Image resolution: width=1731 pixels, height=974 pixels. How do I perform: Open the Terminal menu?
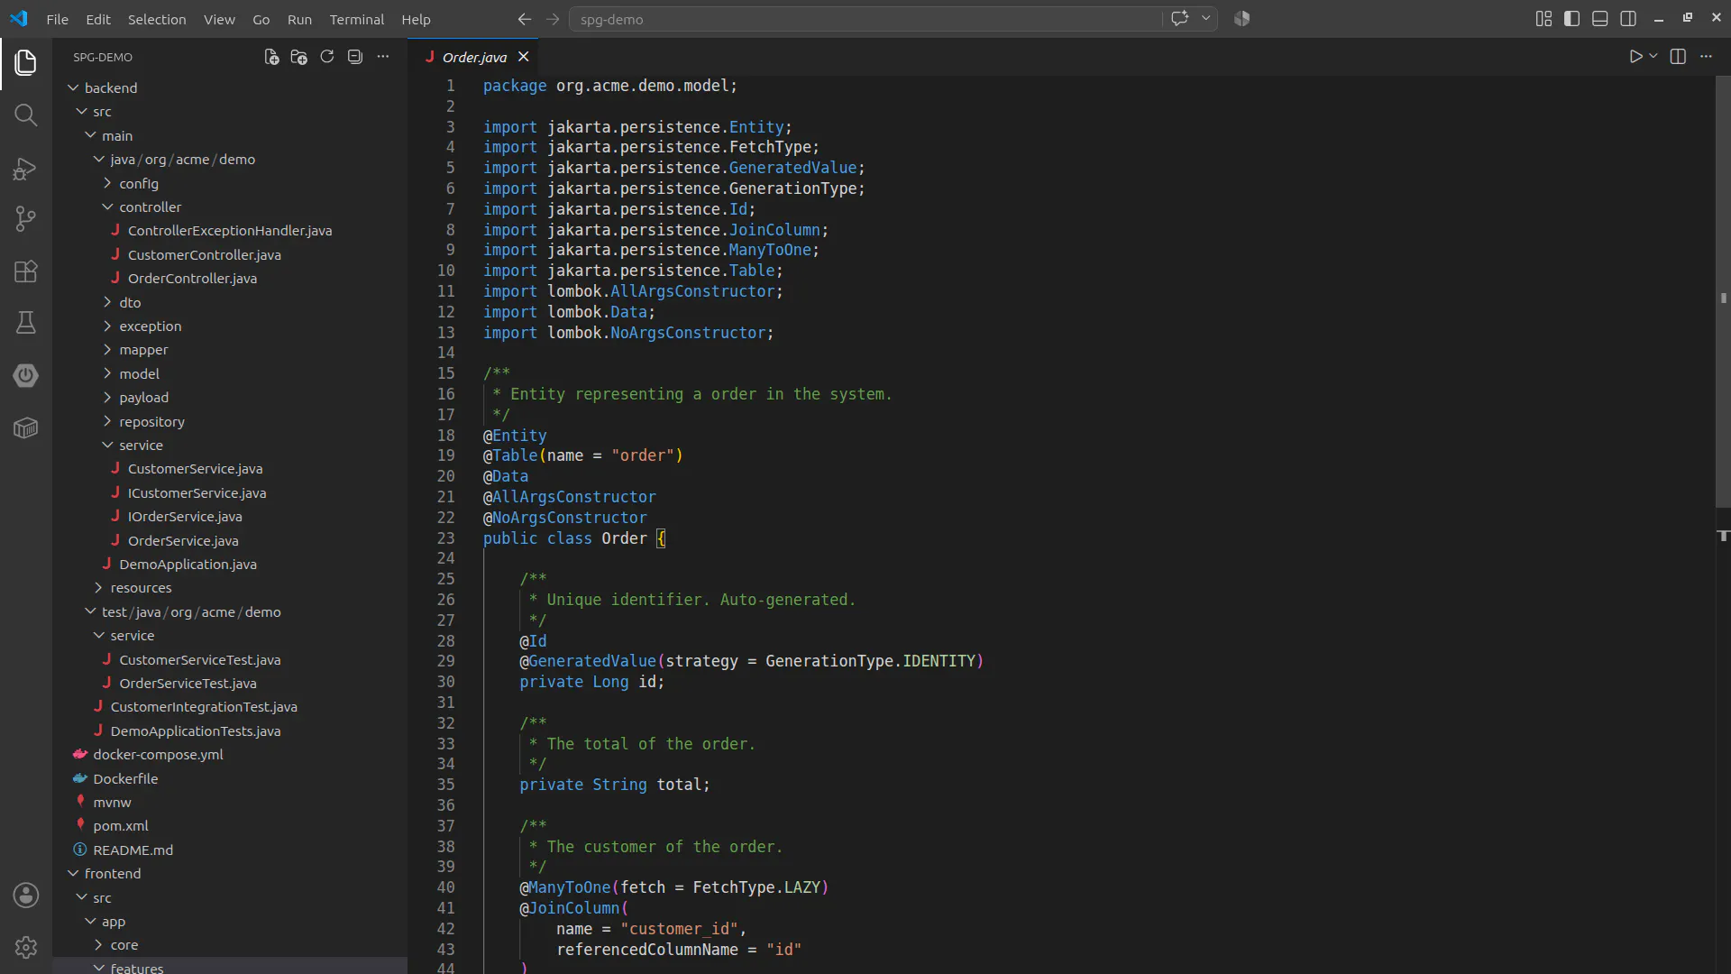pos(356,19)
